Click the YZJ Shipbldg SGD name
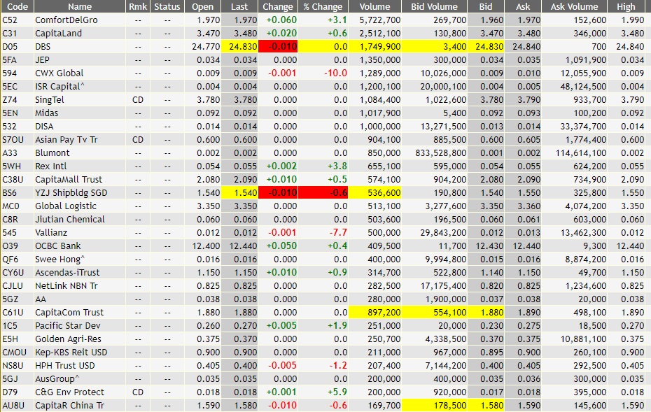651x412 pixels. tap(71, 192)
